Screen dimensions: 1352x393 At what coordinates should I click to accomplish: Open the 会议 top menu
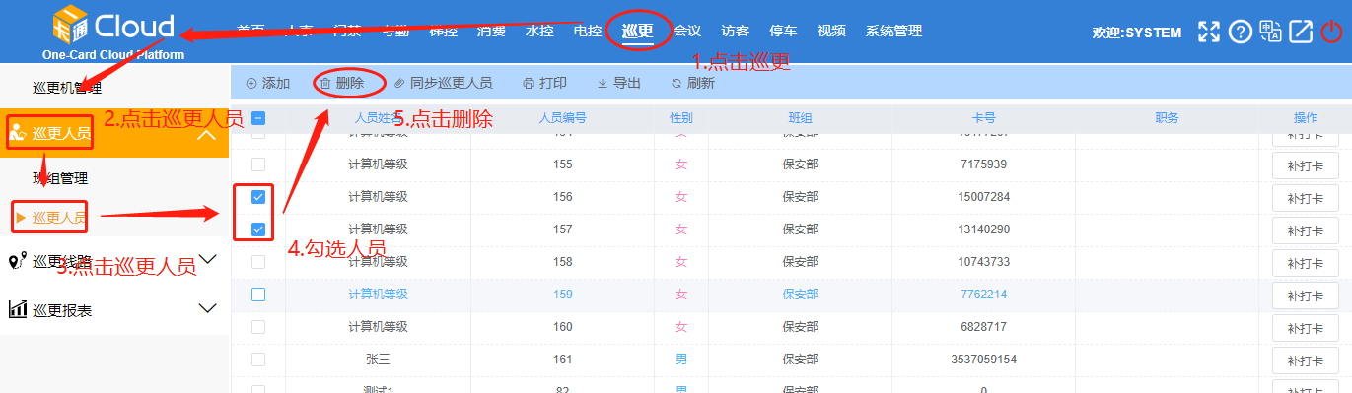point(687,31)
